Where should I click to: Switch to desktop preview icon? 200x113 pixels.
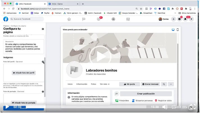pos(173,30)
